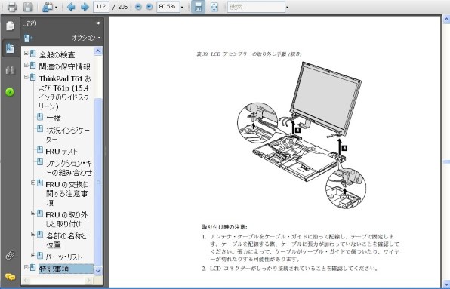The height and width of the screenshot is (289, 450).
Task: Toggle the scrolling page display mode button
Action: (x=199, y=7)
